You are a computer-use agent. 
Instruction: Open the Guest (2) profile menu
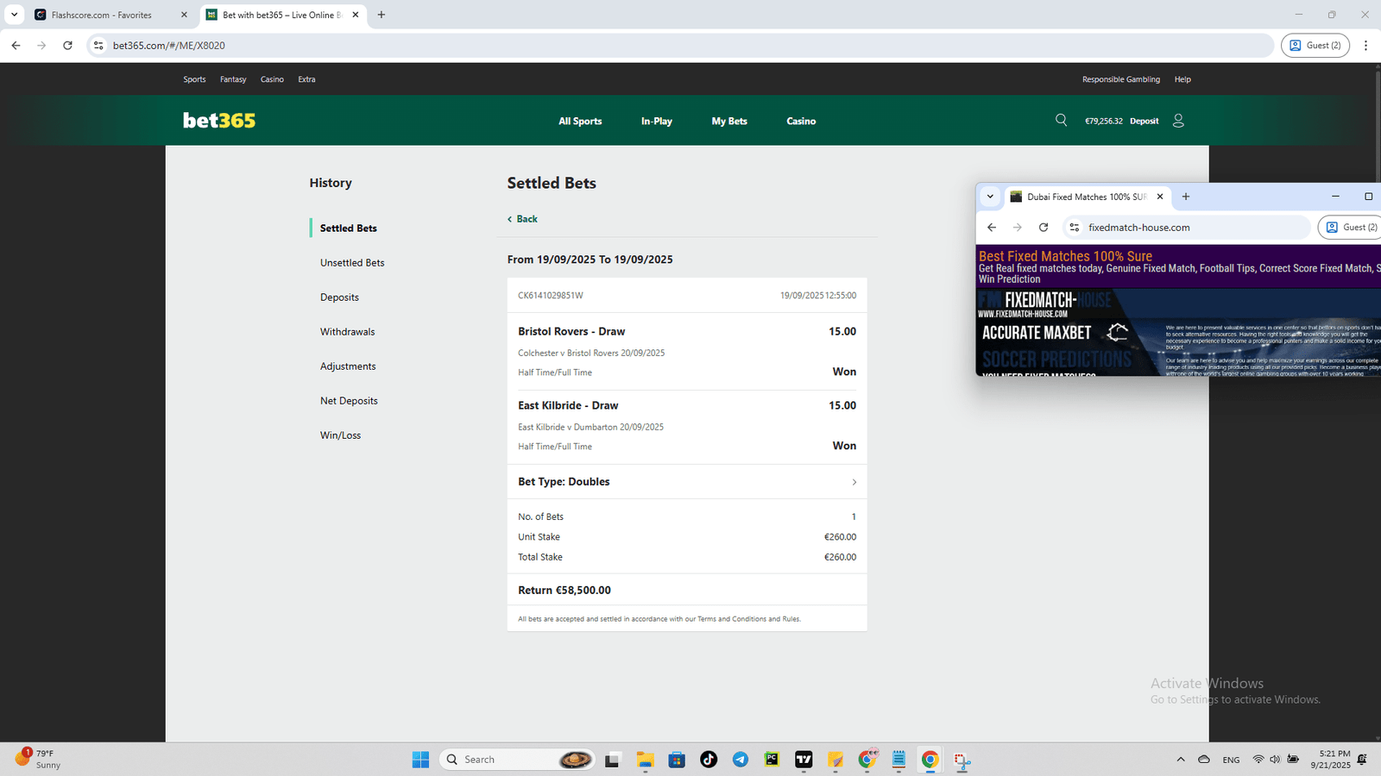point(1315,46)
